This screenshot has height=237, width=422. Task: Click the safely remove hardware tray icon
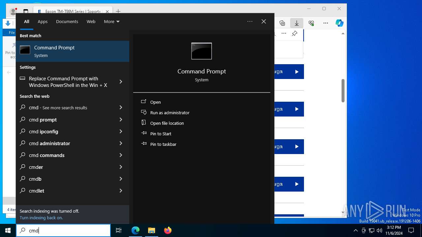click(364, 230)
